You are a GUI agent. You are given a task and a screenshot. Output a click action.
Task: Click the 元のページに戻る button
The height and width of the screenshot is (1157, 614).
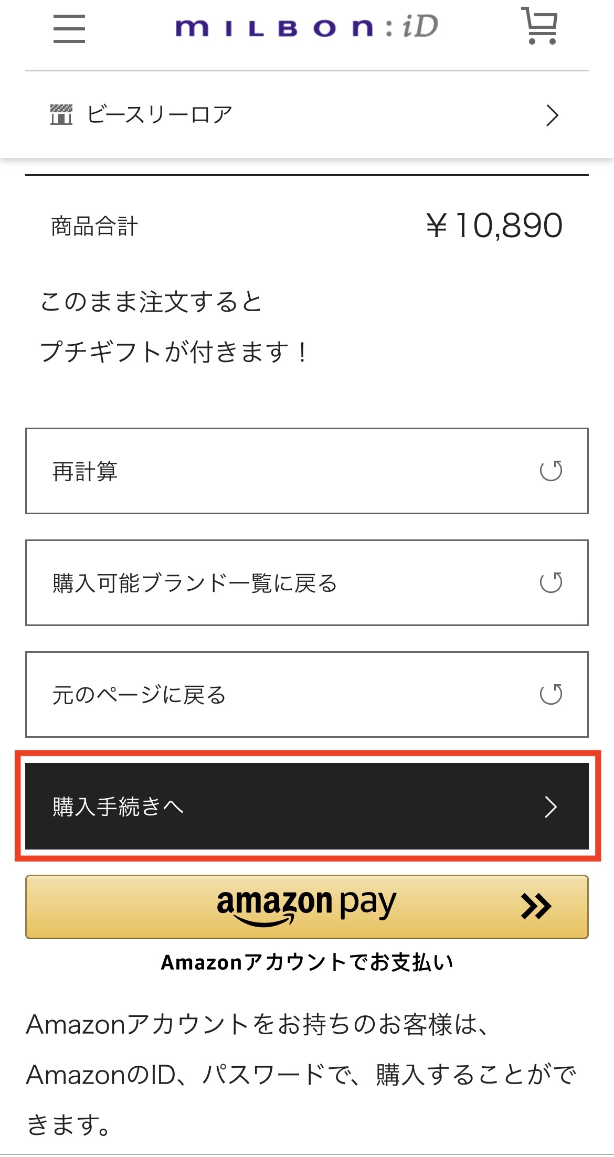click(307, 694)
